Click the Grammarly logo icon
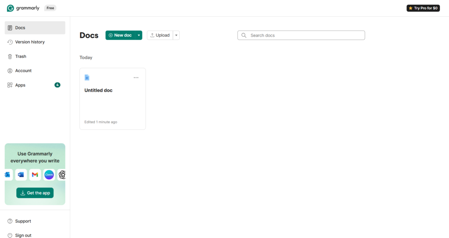449x238 pixels. 11,8
